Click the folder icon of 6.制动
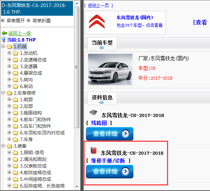210x191 pixels. pos(15,86)
